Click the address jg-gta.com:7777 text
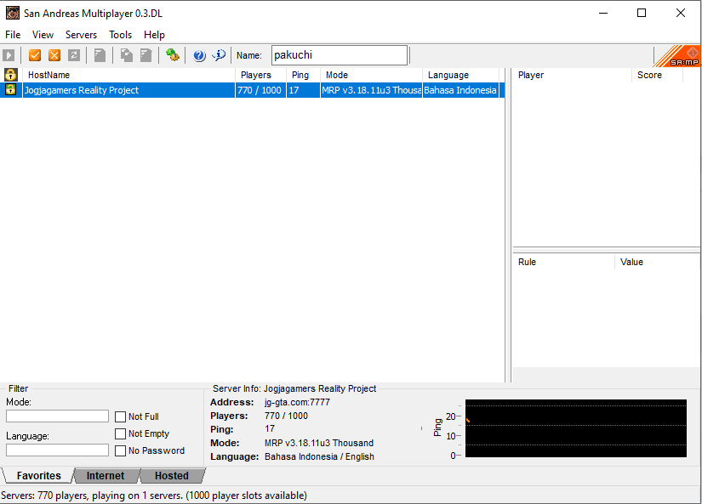The height and width of the screenshot is (504, 702). click(x=297, y=402)
